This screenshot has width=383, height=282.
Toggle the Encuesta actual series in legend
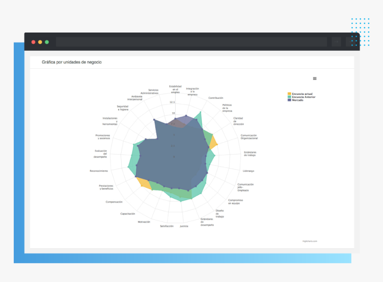click(300, 94)
